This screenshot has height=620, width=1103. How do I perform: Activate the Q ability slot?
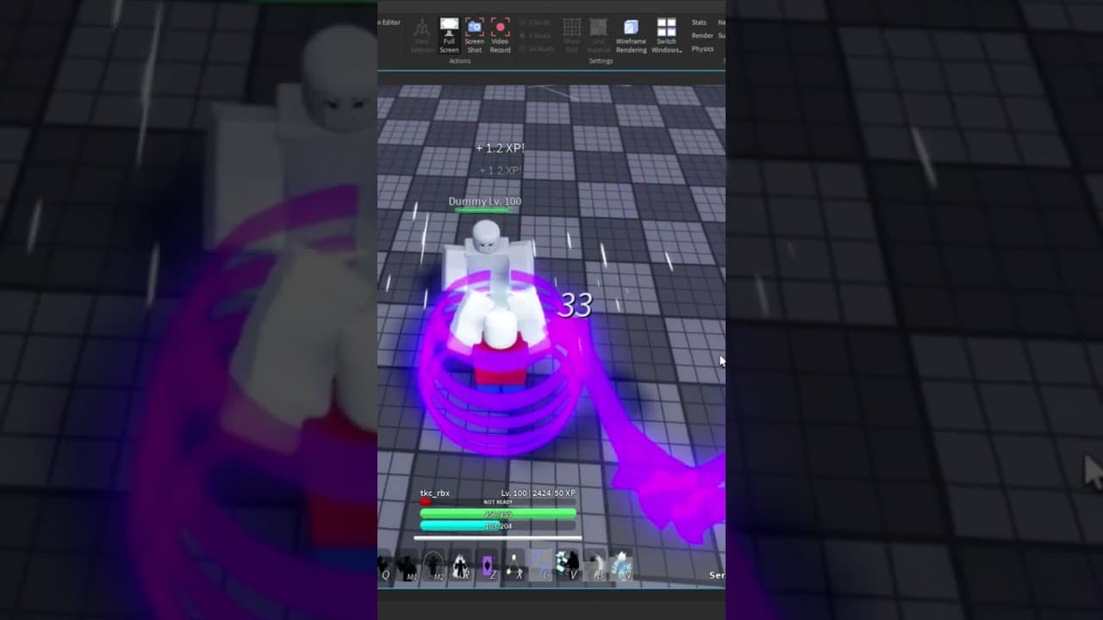tap(384, 566)
